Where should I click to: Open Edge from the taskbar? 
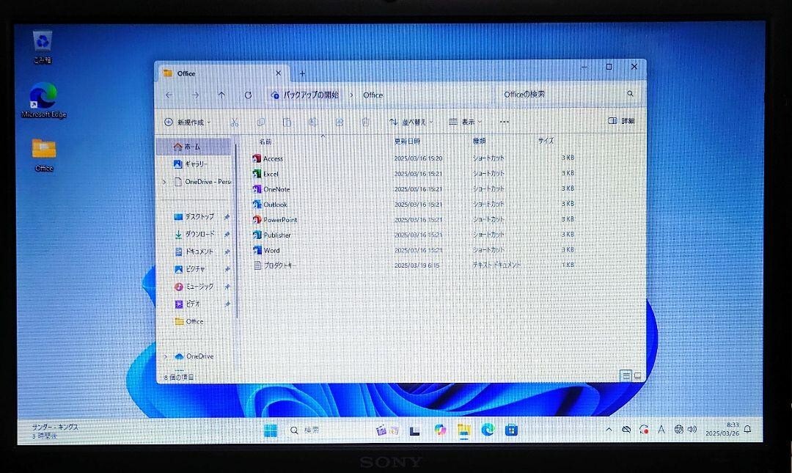(x=488, y=430)
